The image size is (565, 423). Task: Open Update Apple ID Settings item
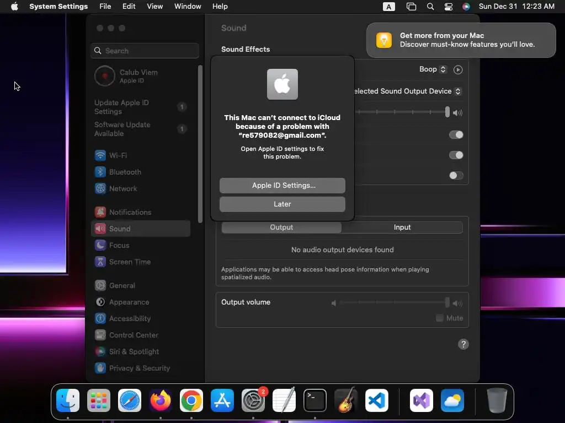click(x=141, y=107)
